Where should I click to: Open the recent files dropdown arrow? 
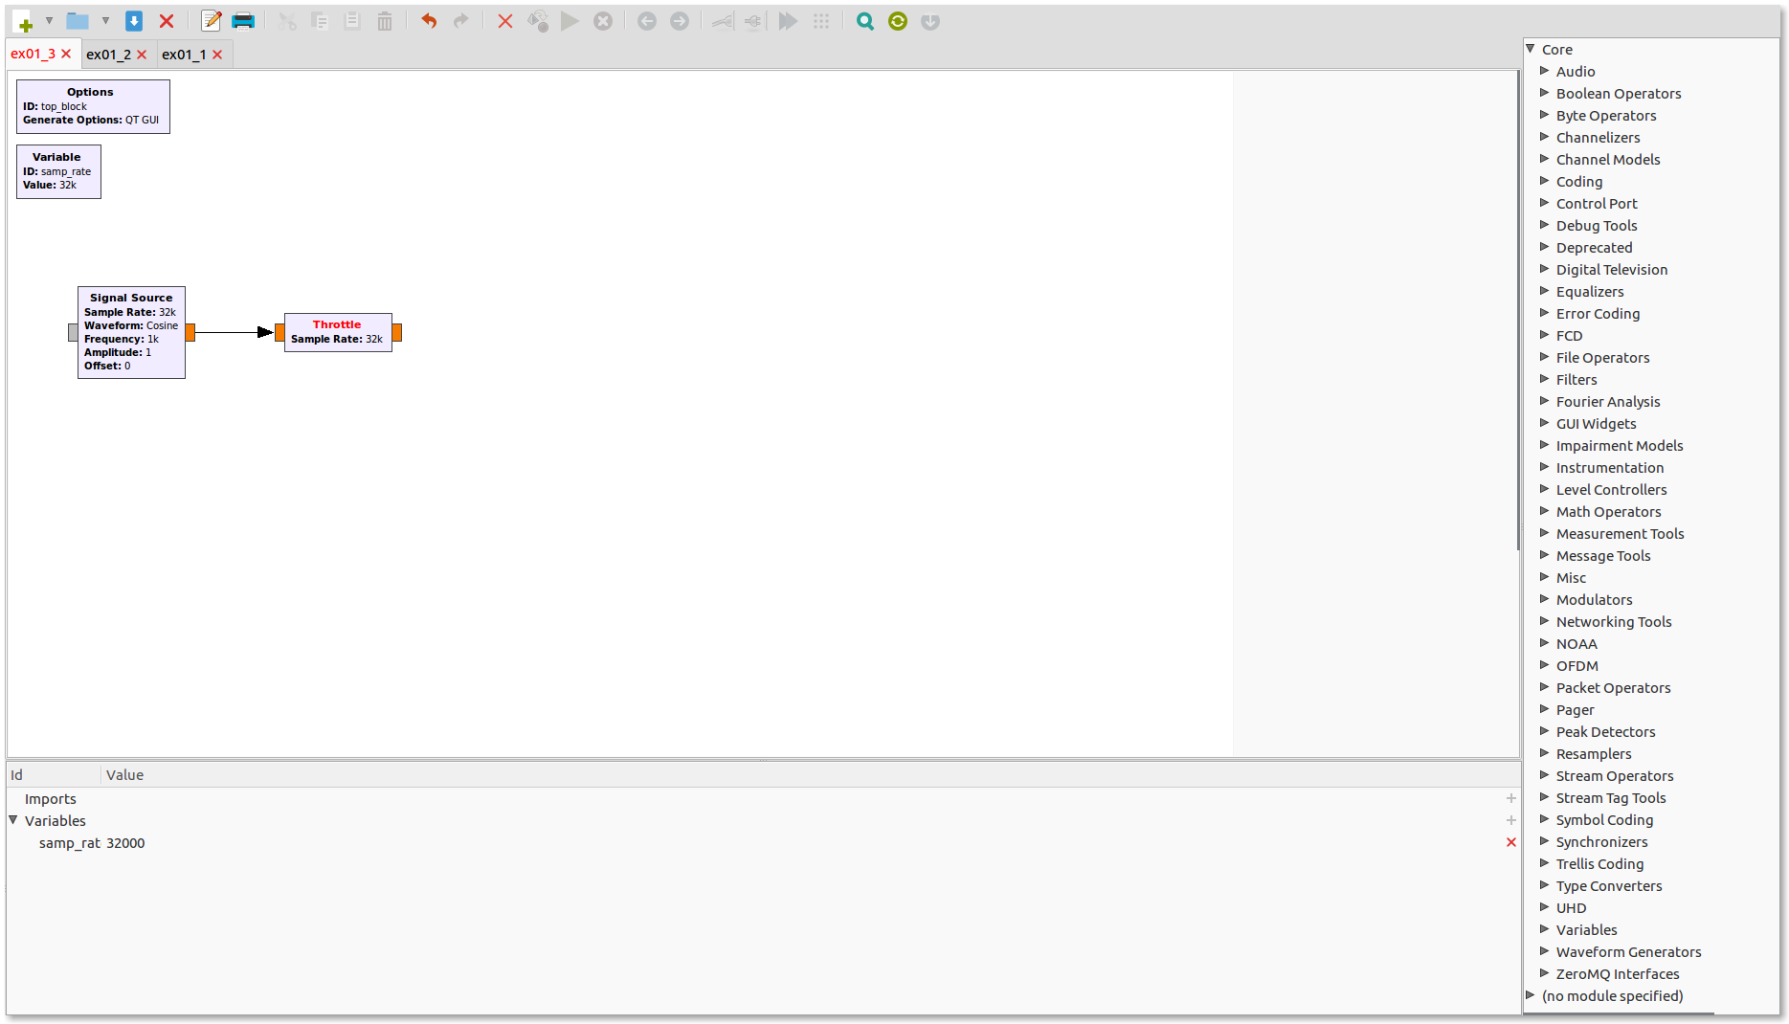click(105, 21)
